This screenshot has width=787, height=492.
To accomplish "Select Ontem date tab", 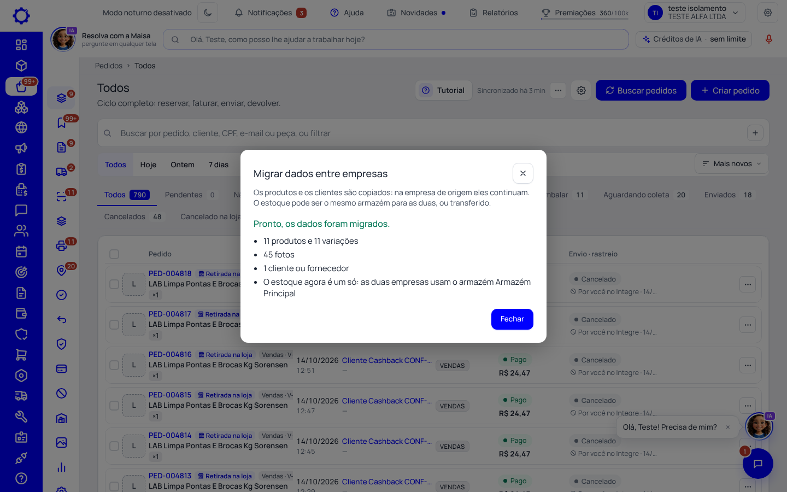I will pos(183,165).
